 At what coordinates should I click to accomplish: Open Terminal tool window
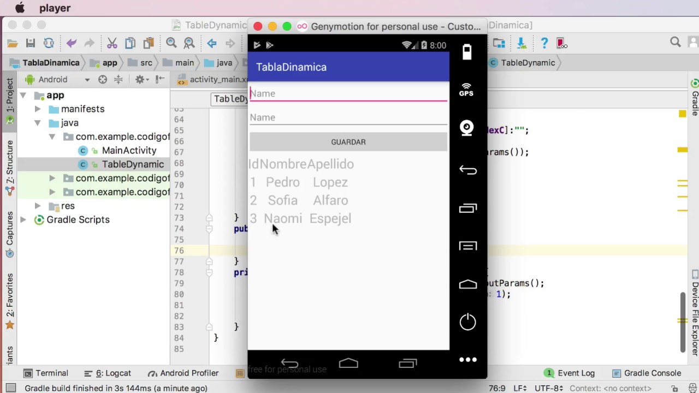tap(45, 373)
